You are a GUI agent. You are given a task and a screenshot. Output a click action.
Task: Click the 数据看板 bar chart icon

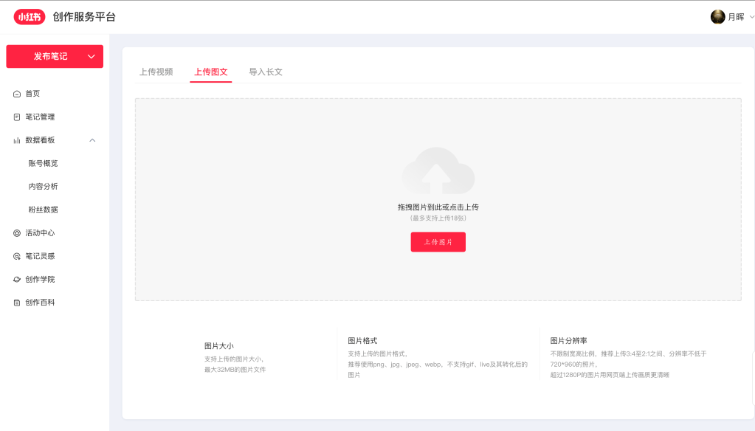coord(17,140)
